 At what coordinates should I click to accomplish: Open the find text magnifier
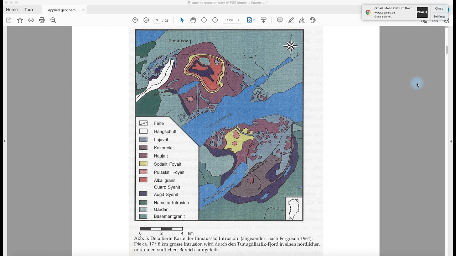coord(53,20)
